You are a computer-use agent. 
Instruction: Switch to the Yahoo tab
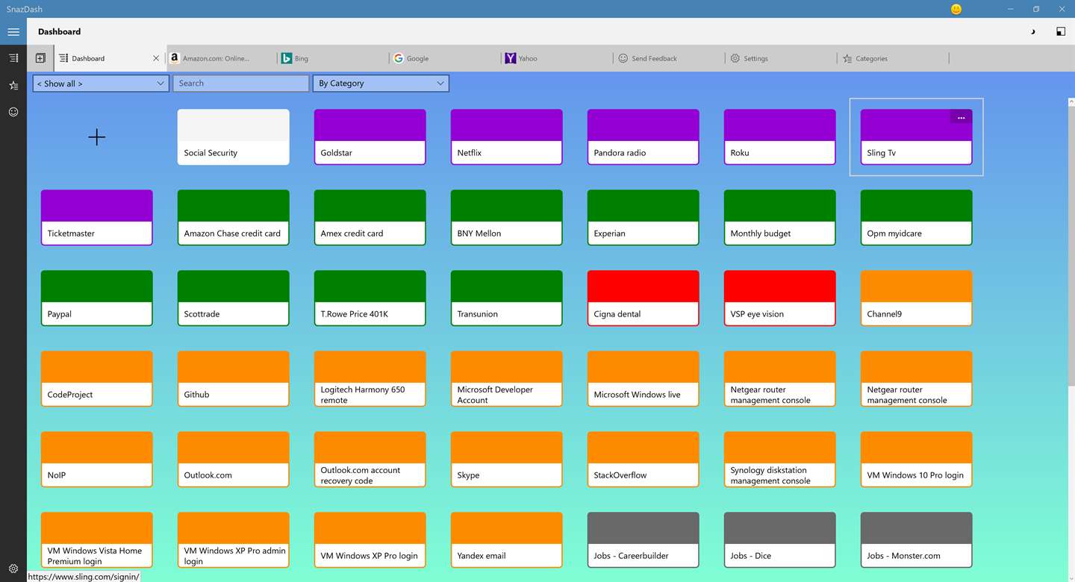pos(557,58)
